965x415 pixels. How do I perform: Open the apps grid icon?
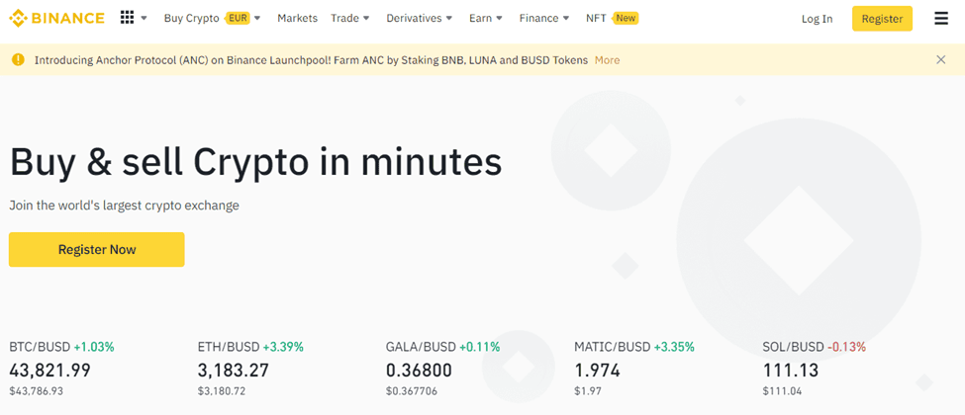click(127, 18)
